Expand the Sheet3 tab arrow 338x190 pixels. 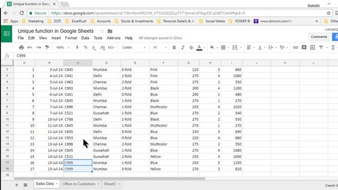pos(119,184)
